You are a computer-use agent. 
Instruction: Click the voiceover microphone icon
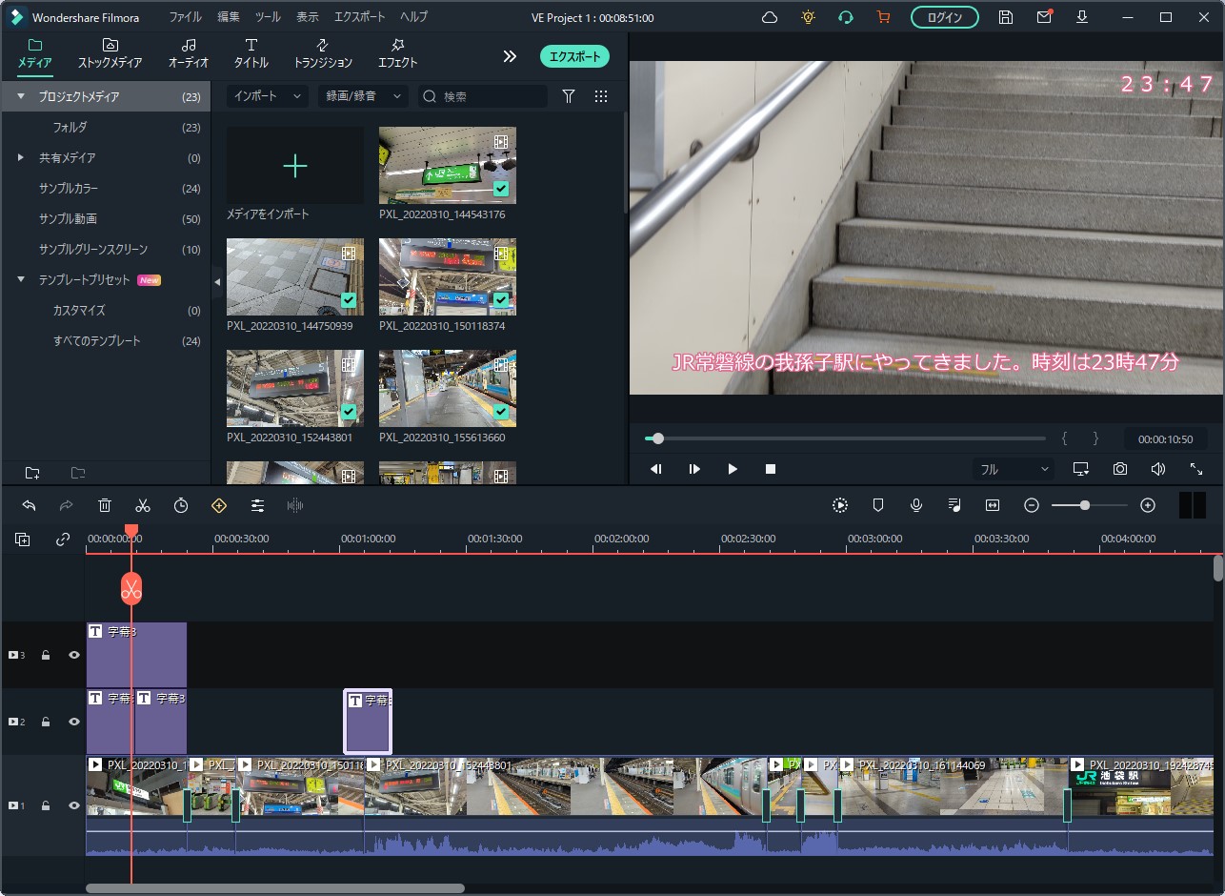(916, 506)
